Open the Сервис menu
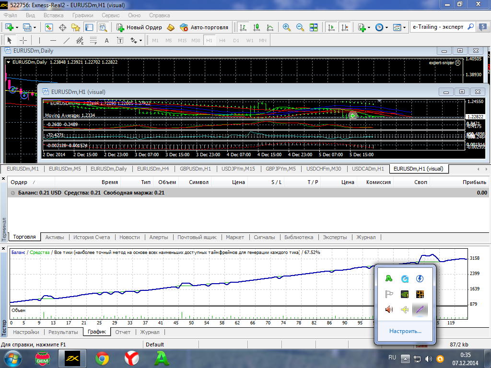Viewport: 491px width, 368px height. (x=111, y=15)
